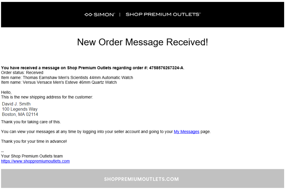Click the Thank you for taking care line
The width and height of the screenshot is (286, 190).
31,122
